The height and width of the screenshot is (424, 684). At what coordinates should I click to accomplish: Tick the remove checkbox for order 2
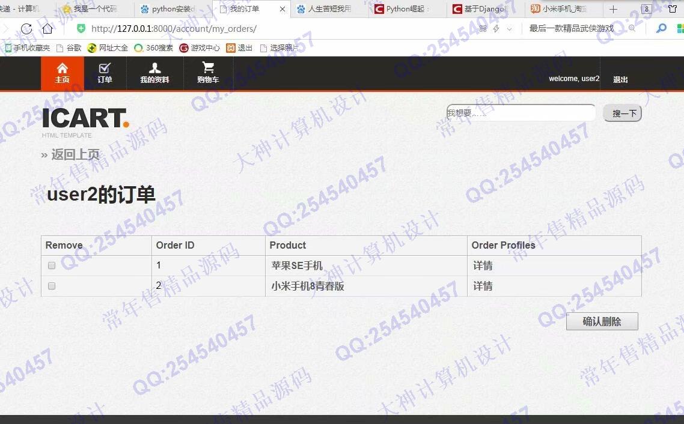click(x=52, y=286)
